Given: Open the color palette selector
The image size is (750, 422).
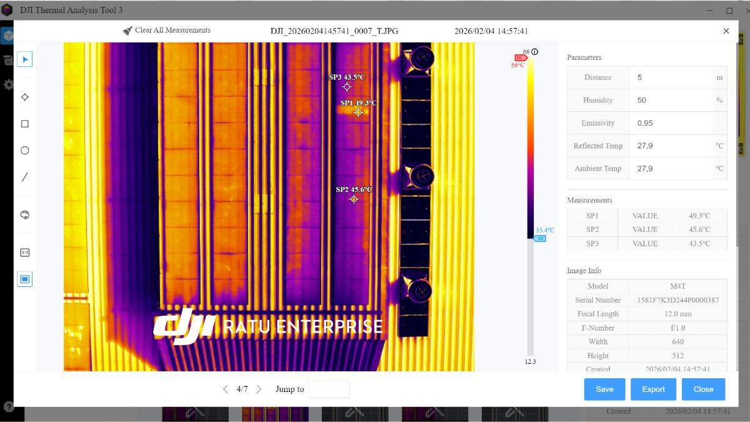Looking at the screenshot, I should [25, 215].
